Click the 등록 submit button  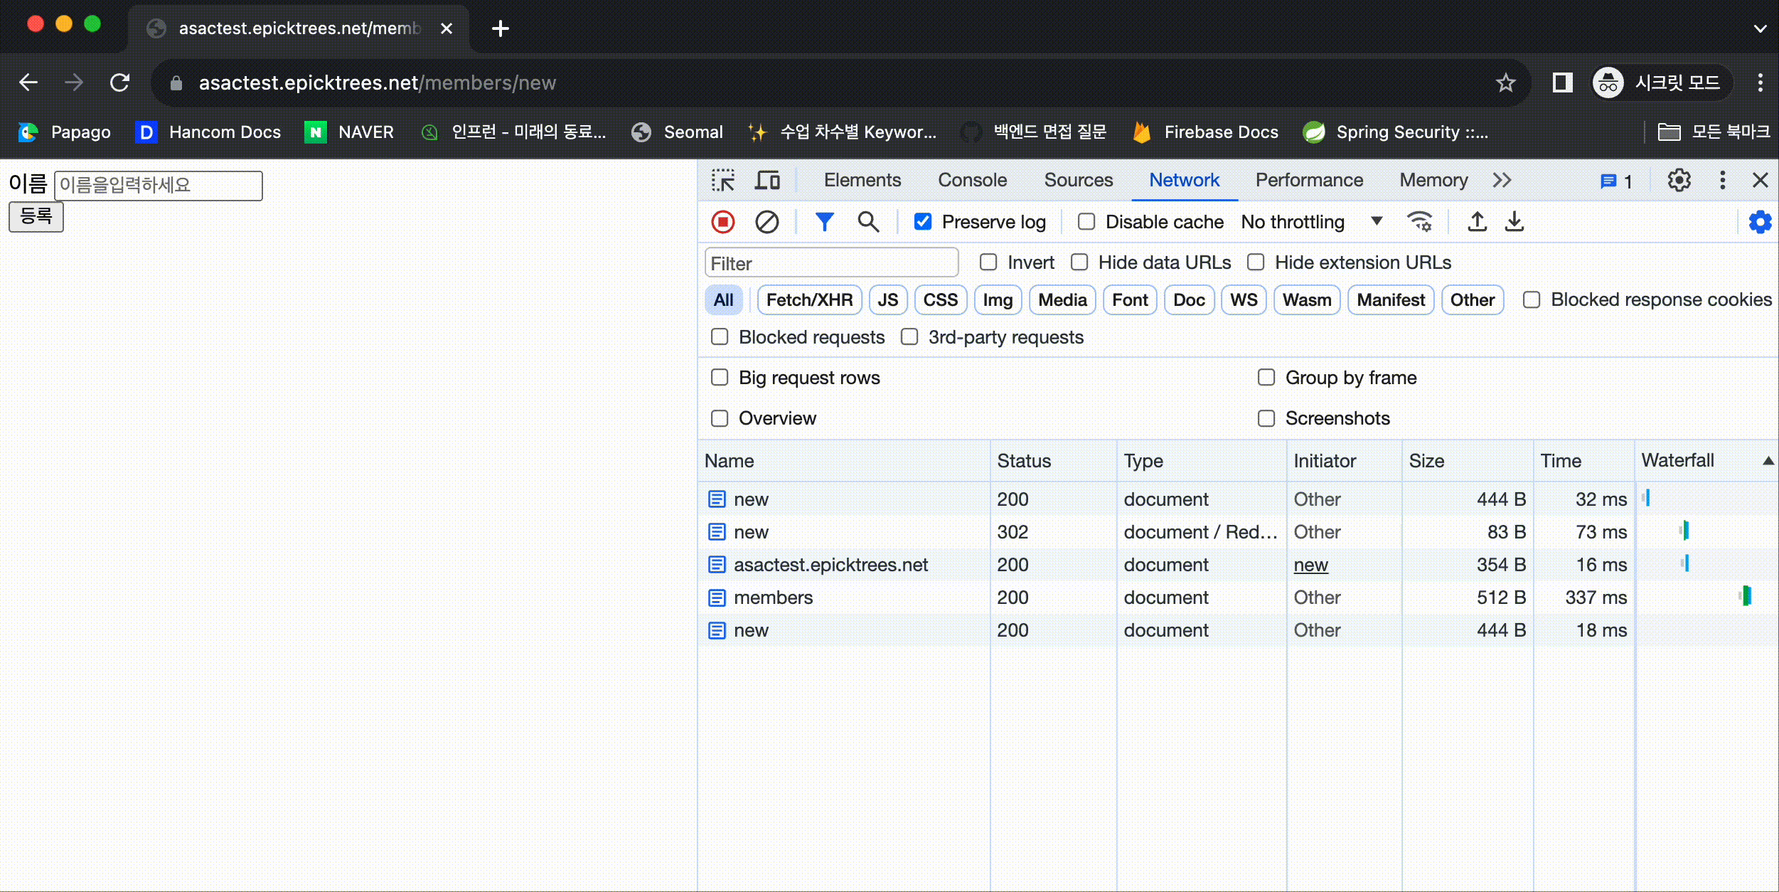pos(36,216)
